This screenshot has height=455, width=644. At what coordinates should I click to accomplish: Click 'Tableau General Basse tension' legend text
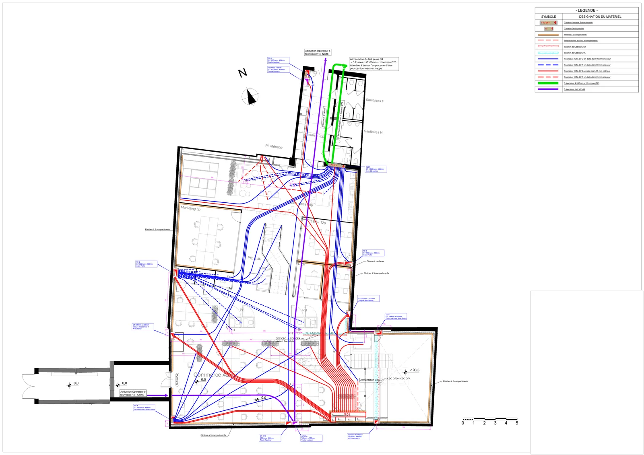[578, 23]
